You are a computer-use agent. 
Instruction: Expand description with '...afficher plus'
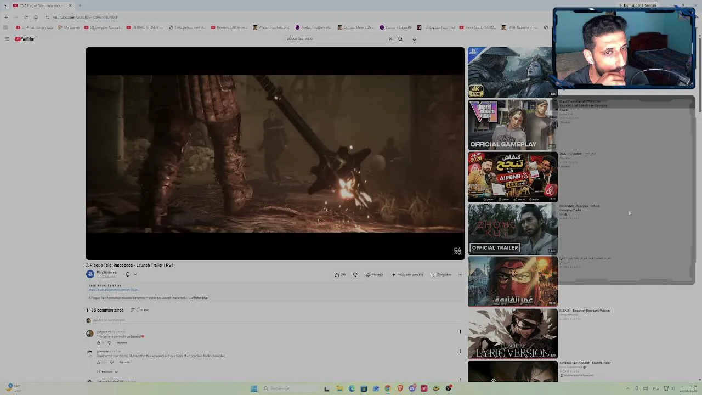[x=199, y=298]
